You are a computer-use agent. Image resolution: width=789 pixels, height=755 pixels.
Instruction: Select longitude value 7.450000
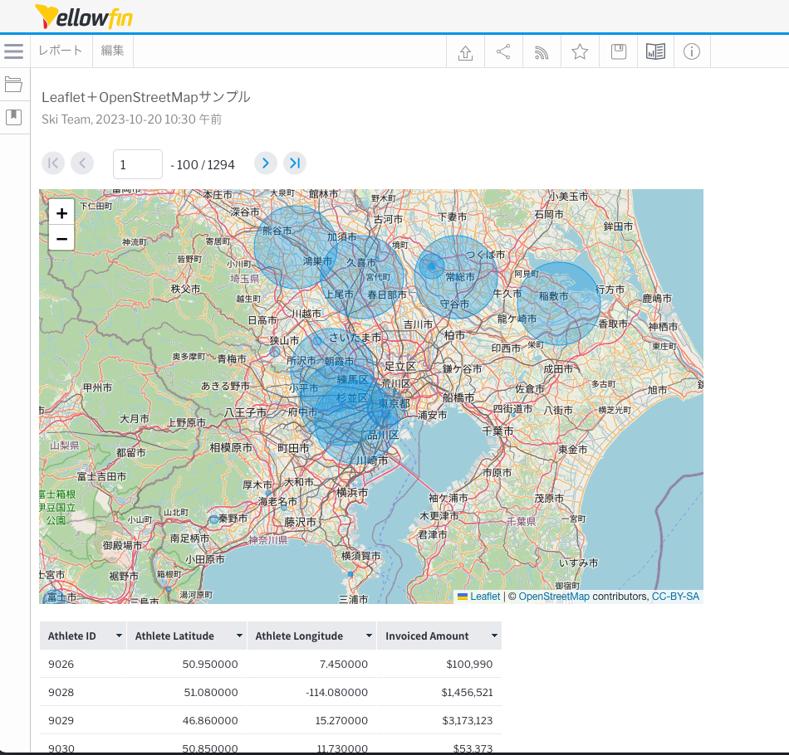coord(343,664)
